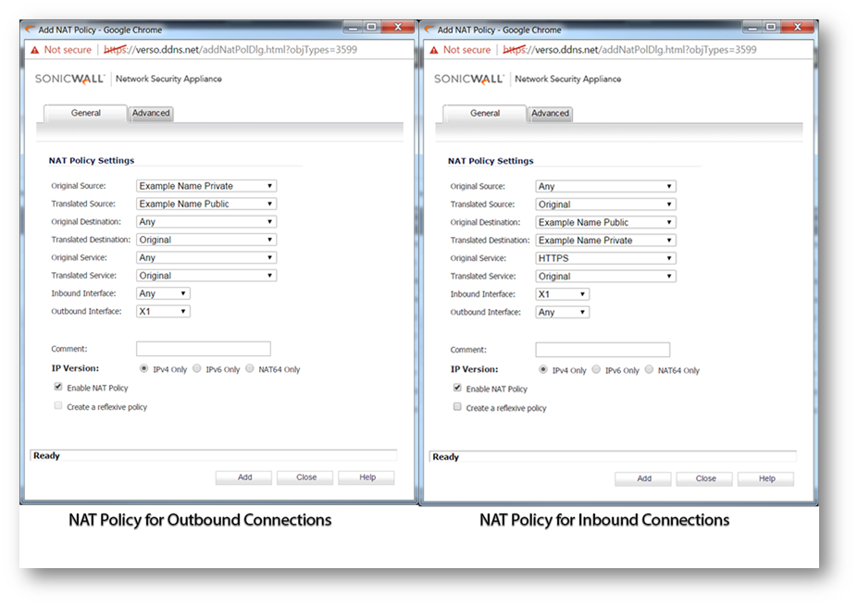Toggle Enable NAT Policy checkbox in inbound window
Screen dimensions: 858x607
[x=457, y=388]
